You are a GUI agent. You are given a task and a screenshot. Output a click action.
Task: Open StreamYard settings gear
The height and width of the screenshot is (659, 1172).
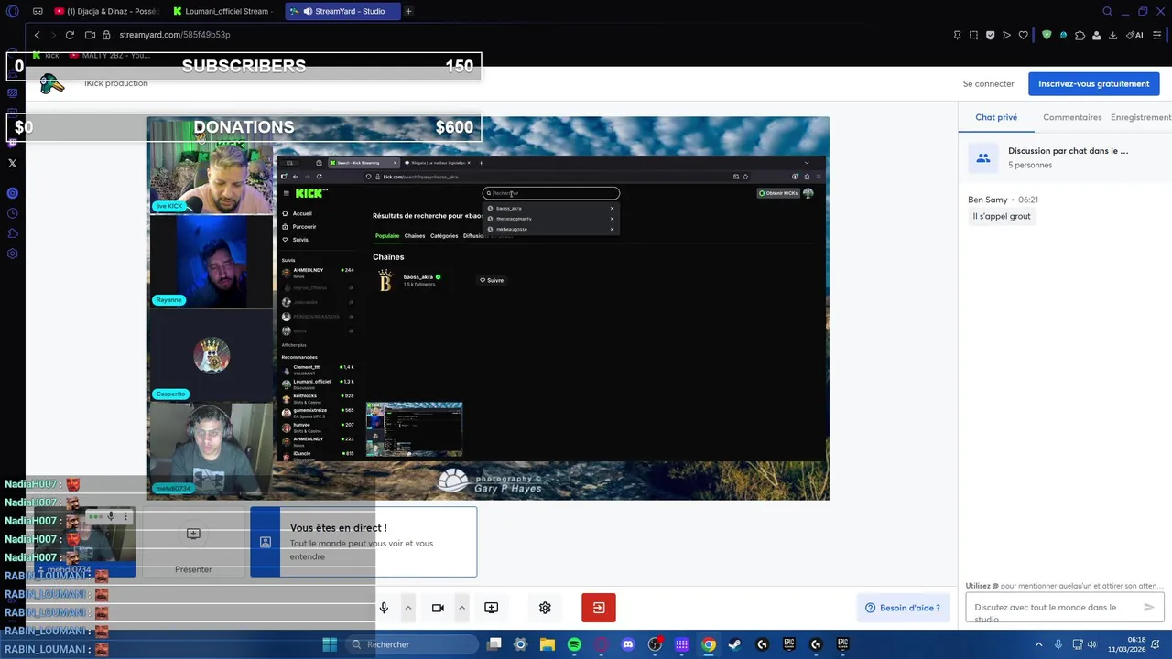(x=545, y=608)
